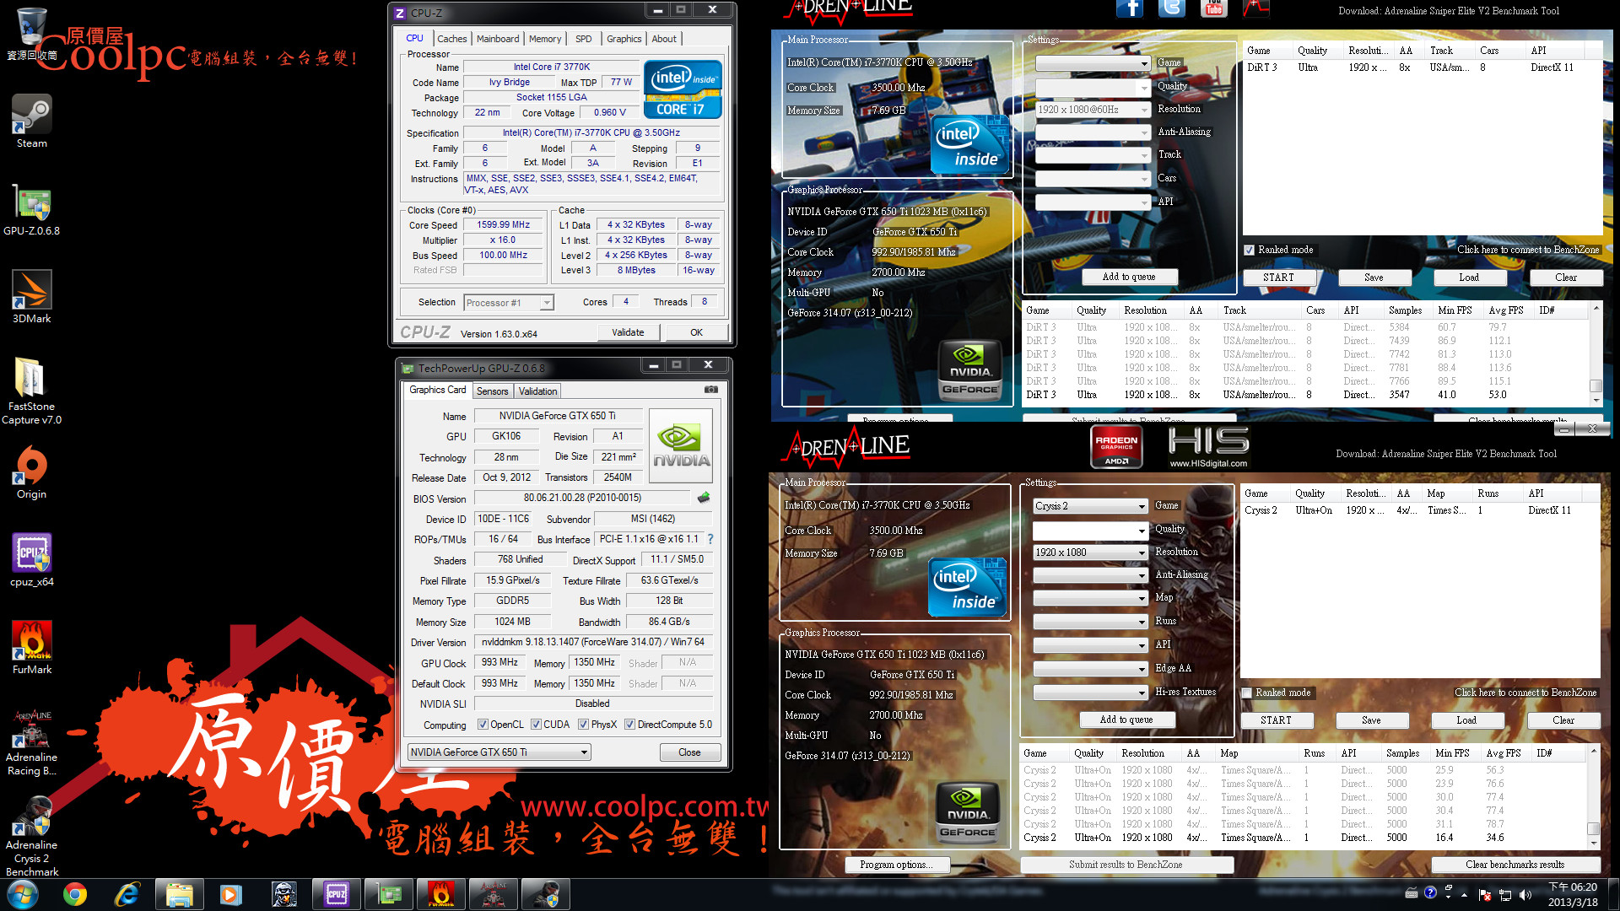Image resolution: width=1620 pixels, height=911 pixels.
Task: Switch to FurMark taskbar button
Action: pyautogui.click(x=440, y=894)
